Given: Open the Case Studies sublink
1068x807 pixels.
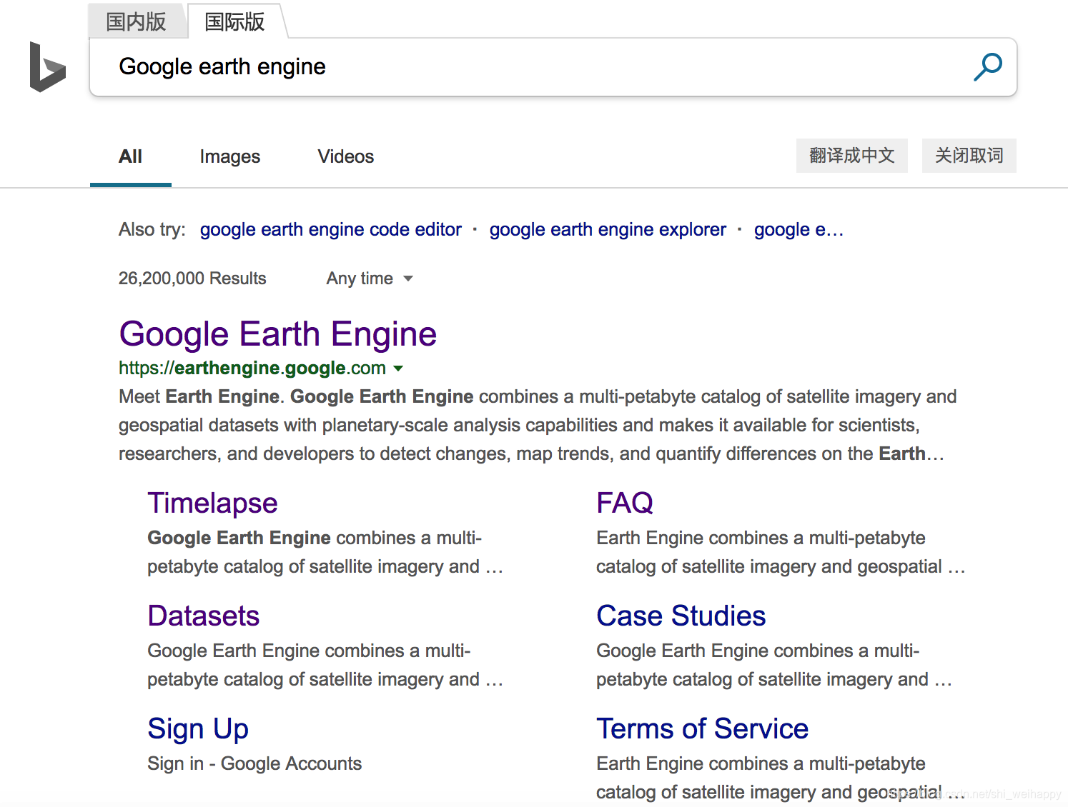Looking at the screenshot, I should pos(681,616).
